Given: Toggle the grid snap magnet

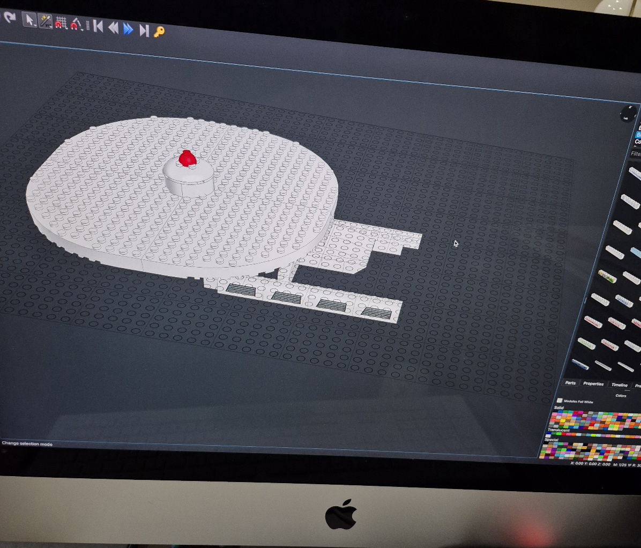Looking at the screenshot, I should tap(61, 23).
